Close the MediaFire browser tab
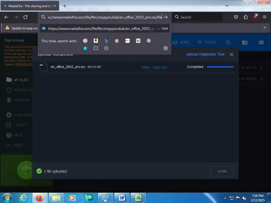271x203 pixels. point(55,6)
